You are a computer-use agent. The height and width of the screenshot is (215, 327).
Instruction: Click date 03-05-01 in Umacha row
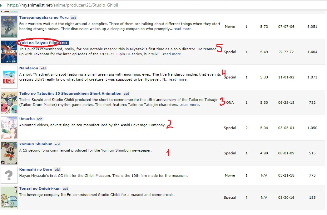[x=286, y=127]
